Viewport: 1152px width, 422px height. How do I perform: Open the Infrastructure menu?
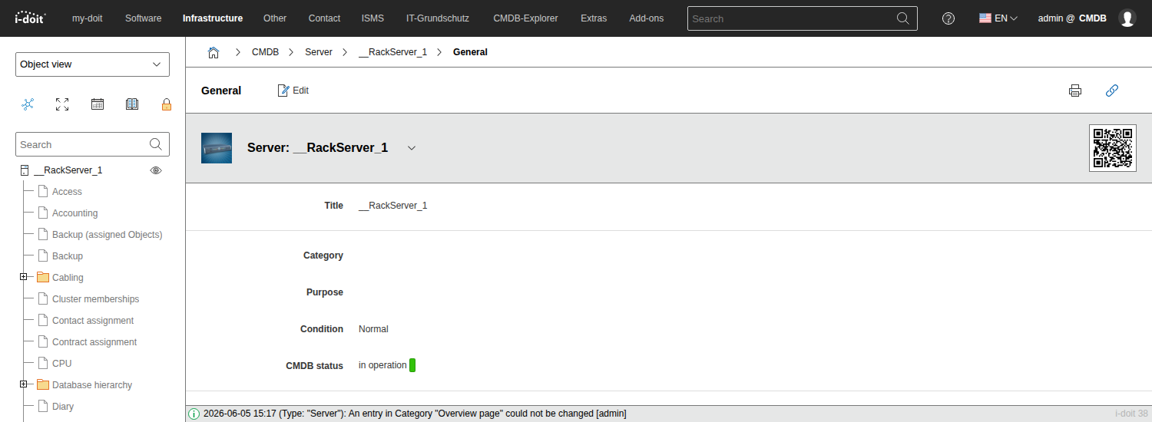(x=213, y=18)
